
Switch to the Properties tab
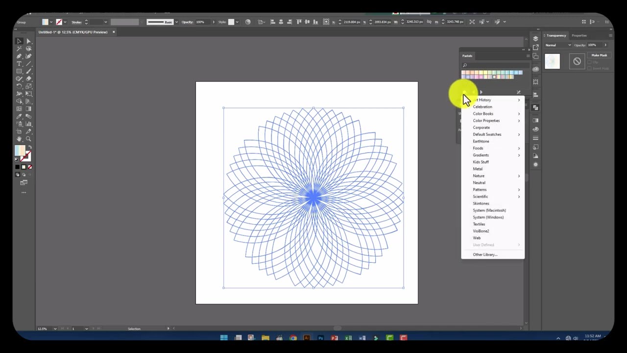(579, 35)
